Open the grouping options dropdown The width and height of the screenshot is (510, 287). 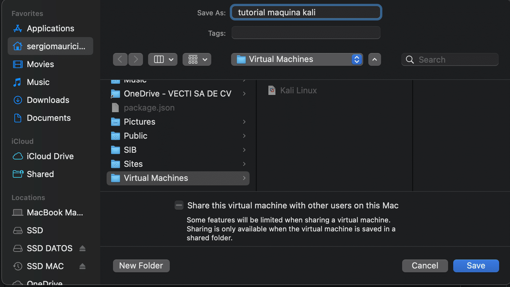point(197,59)
